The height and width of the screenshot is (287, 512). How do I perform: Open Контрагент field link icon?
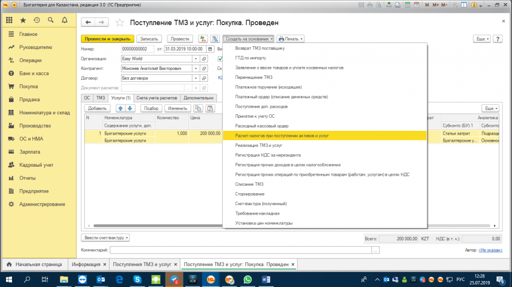204,68
